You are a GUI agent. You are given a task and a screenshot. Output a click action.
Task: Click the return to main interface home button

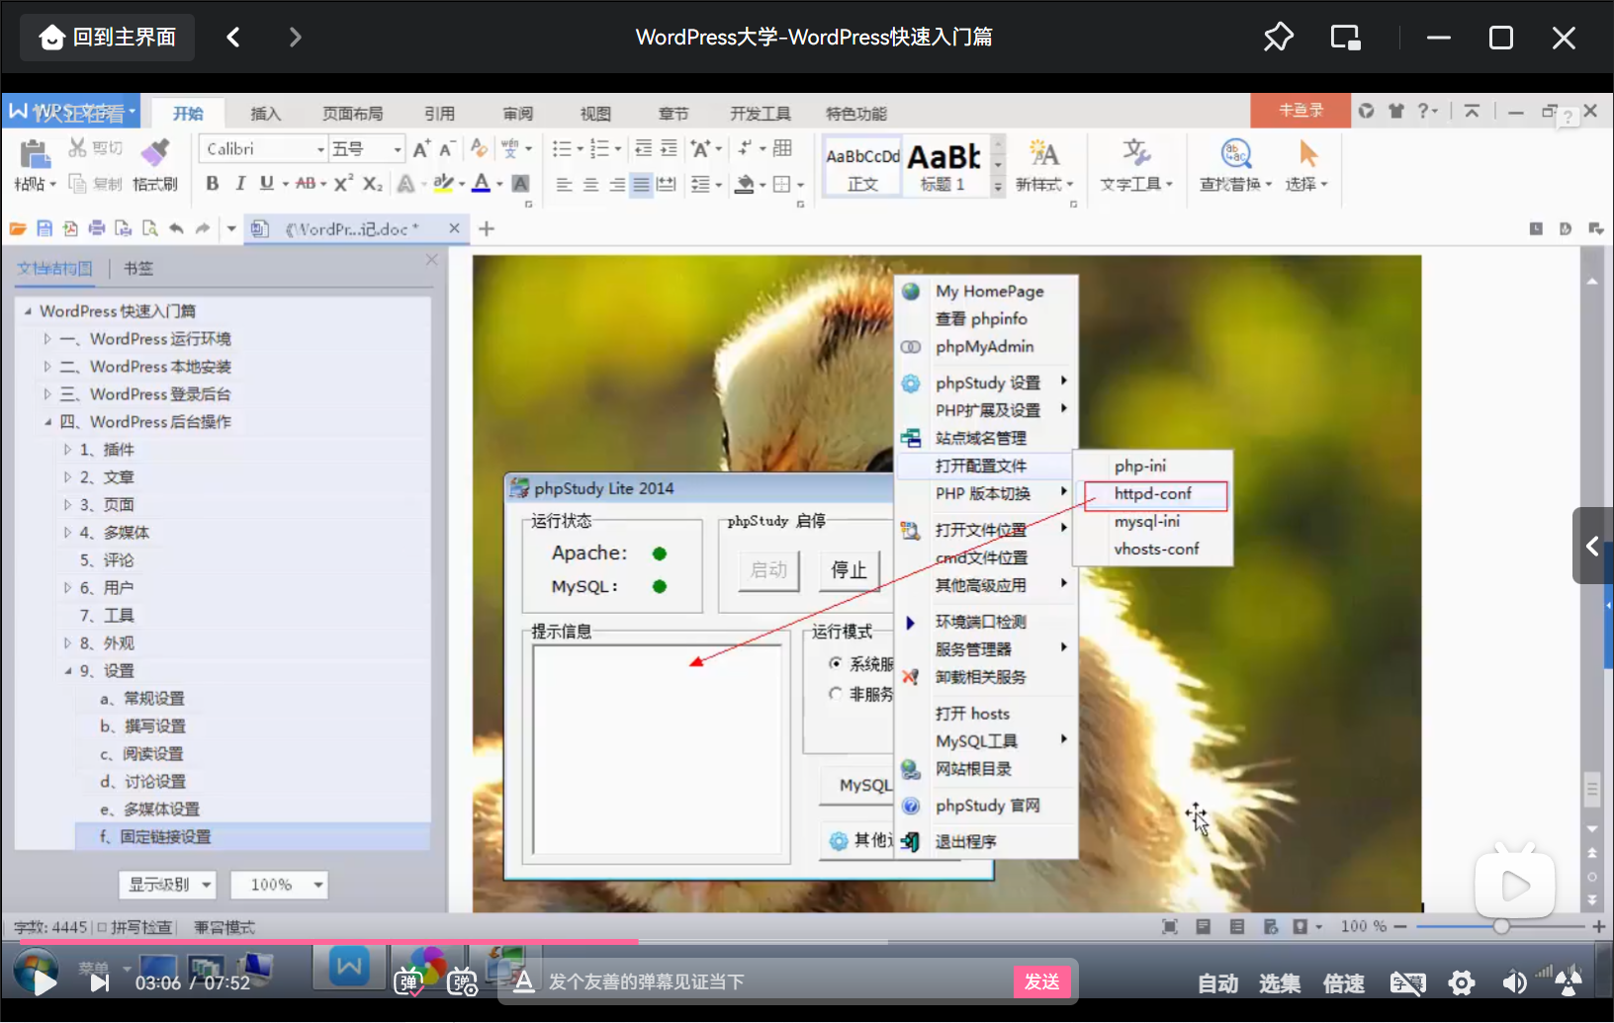(x=107, y=38)
